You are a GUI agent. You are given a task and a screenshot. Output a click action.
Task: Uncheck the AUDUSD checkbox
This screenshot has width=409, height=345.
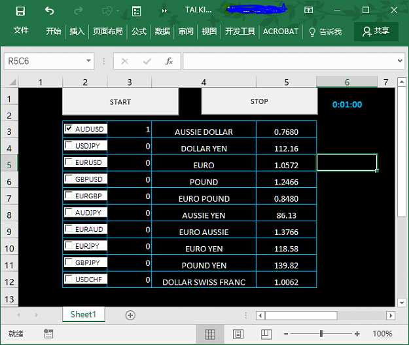click(69, 128)
